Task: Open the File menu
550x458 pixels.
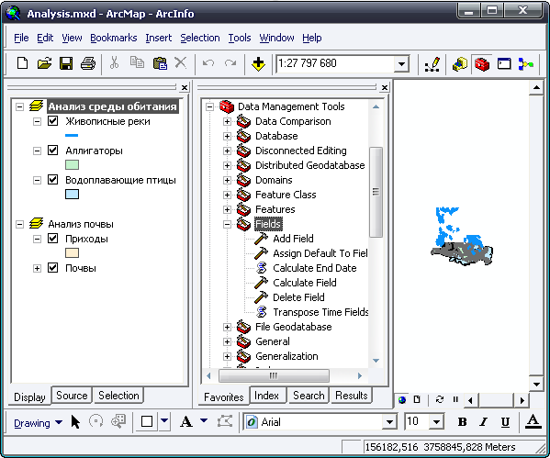Action: [x=21, y=38]
